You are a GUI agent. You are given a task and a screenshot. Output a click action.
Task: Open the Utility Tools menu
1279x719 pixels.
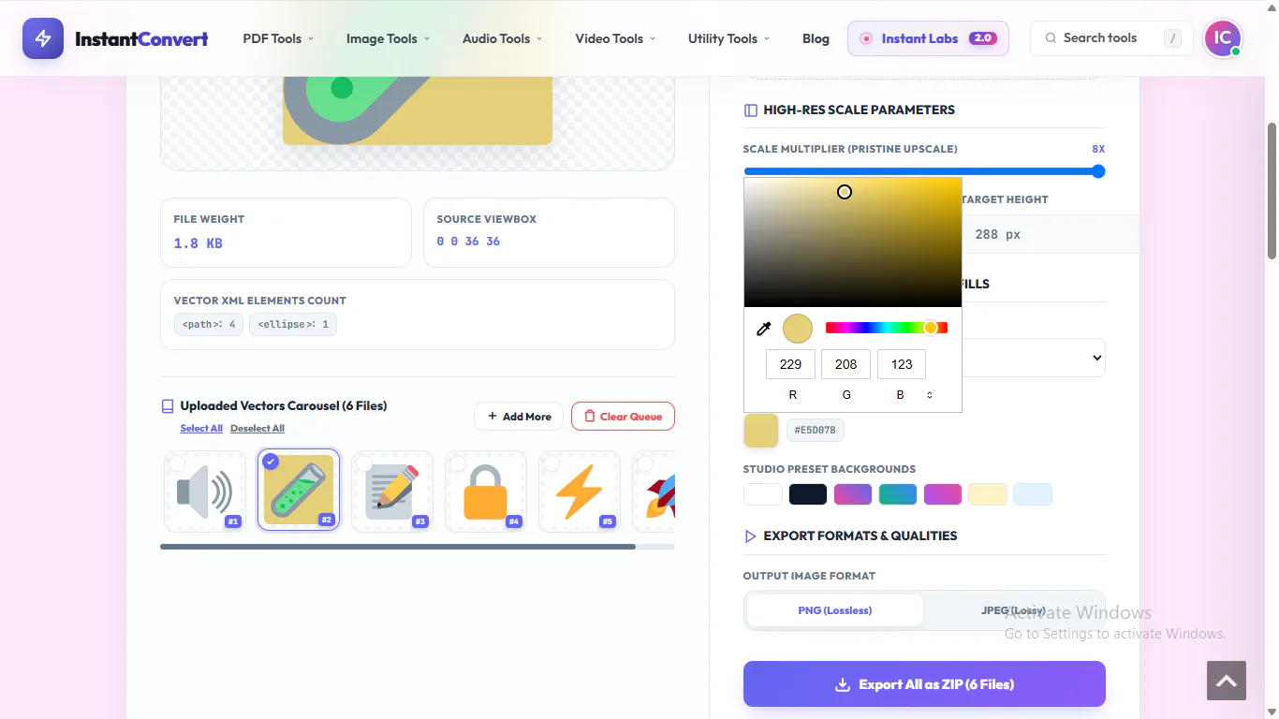click(x=728, y=38)
